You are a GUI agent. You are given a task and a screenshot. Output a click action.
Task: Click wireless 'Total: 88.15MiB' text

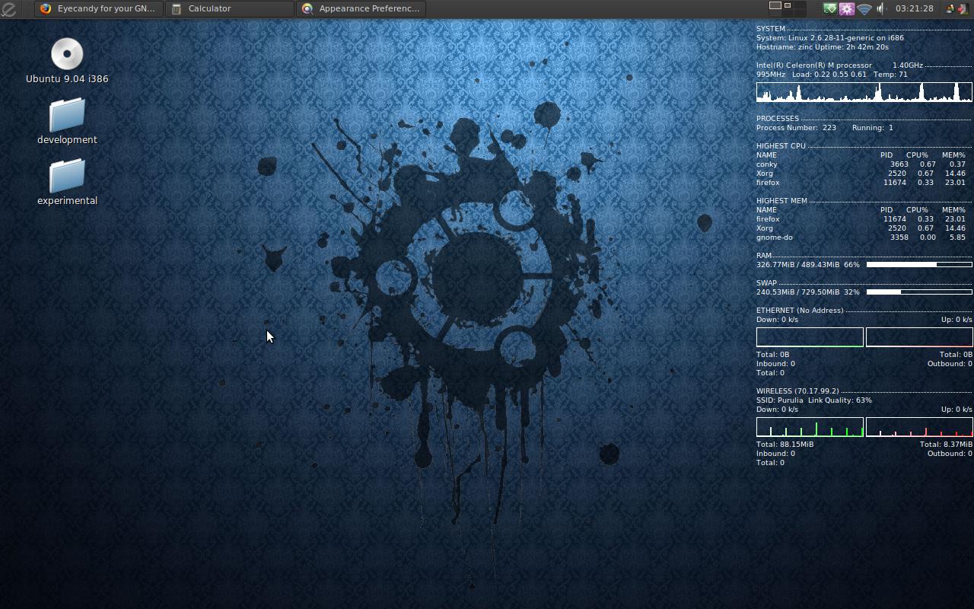785,445
